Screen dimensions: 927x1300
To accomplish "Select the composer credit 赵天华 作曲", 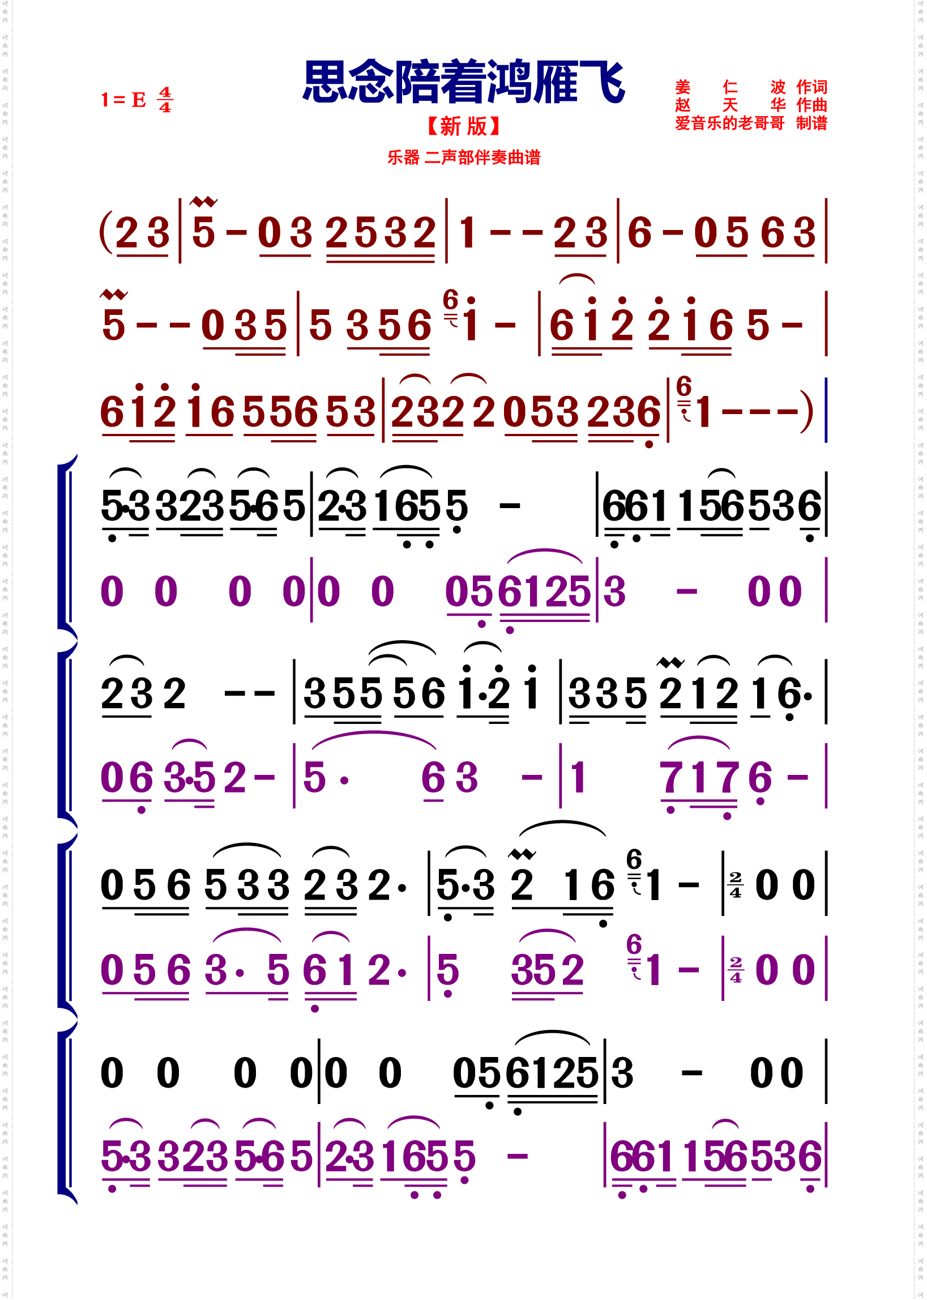I will pyautogui.click(x=751, y=105).
